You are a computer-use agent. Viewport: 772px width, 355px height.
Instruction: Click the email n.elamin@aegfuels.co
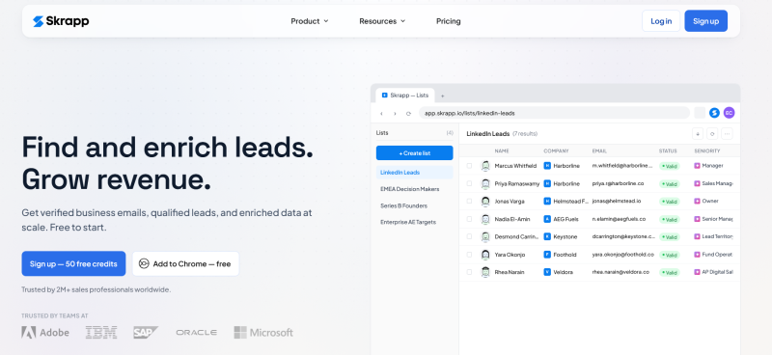619,219
